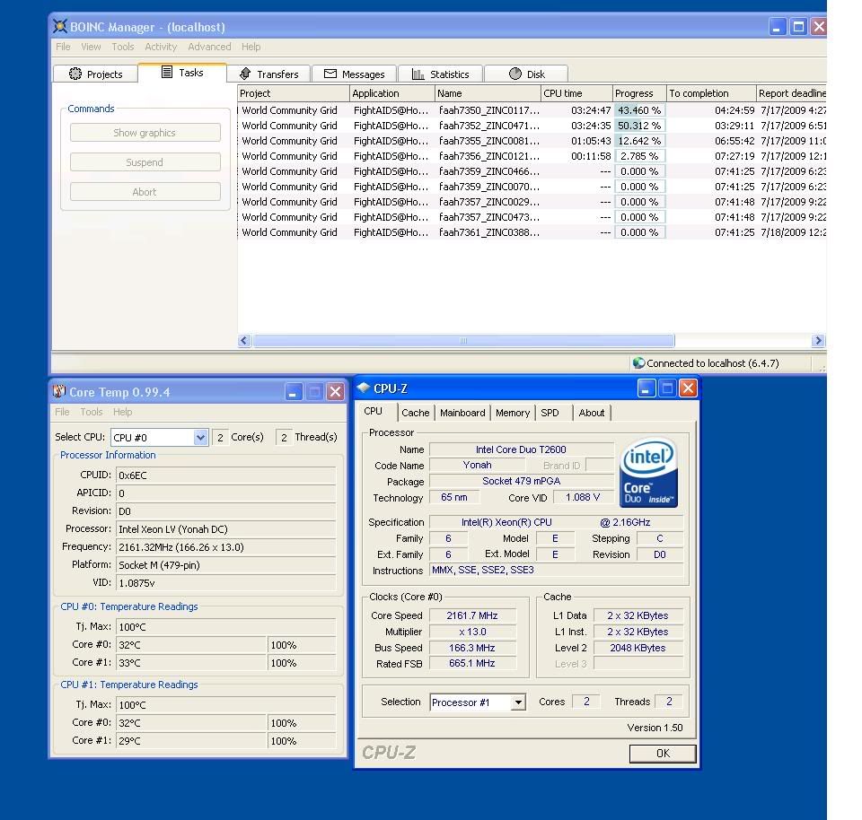Open the Tools menu in Core Temp

pos(92,413)
